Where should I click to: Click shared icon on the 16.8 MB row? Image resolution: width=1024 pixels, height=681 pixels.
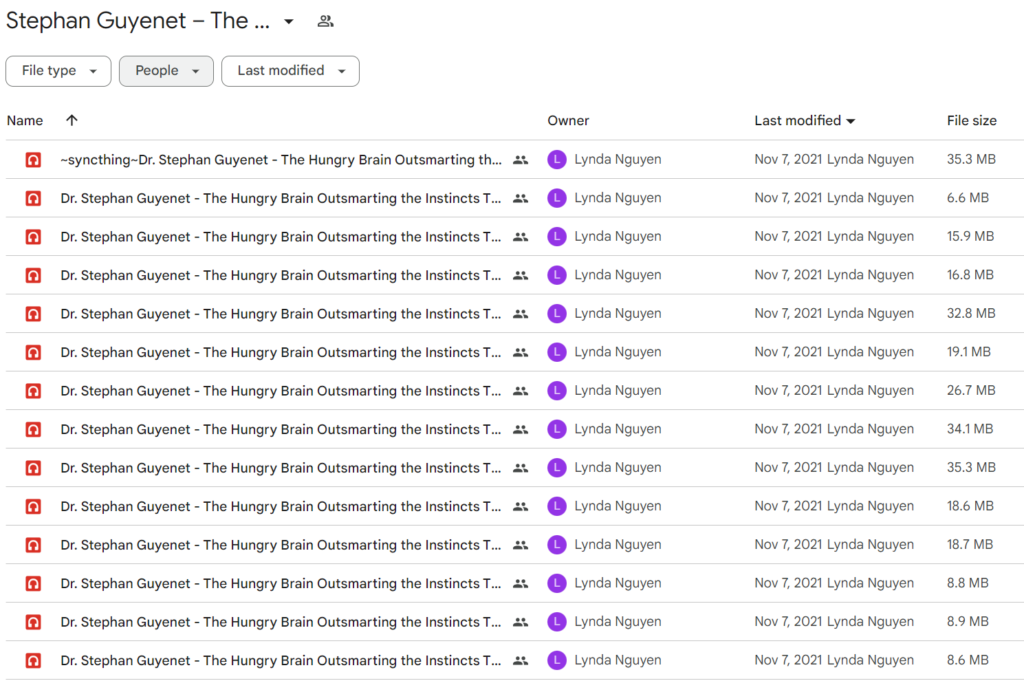point(521,275)
